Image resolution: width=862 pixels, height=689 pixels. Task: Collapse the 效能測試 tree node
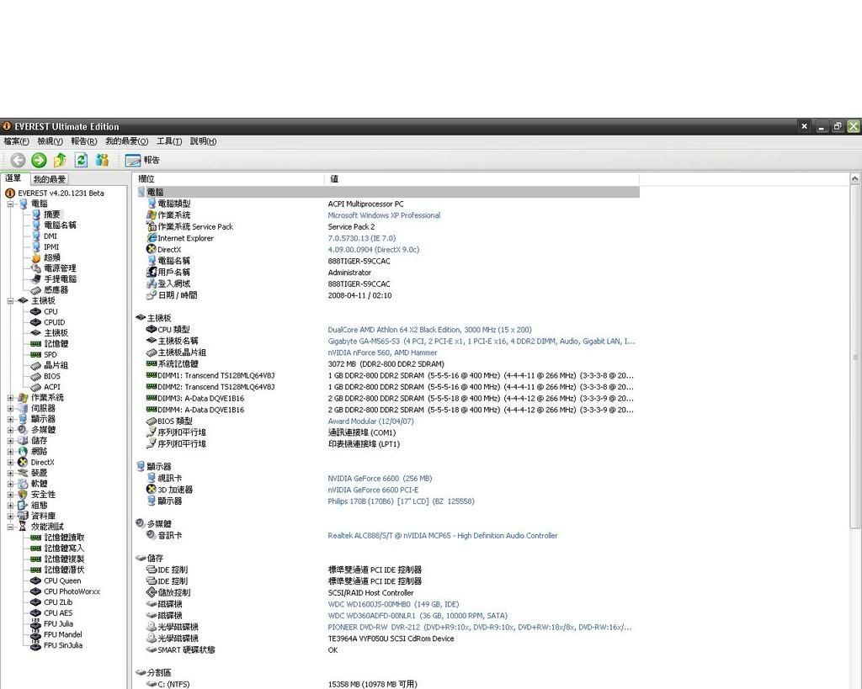point(10,527)
